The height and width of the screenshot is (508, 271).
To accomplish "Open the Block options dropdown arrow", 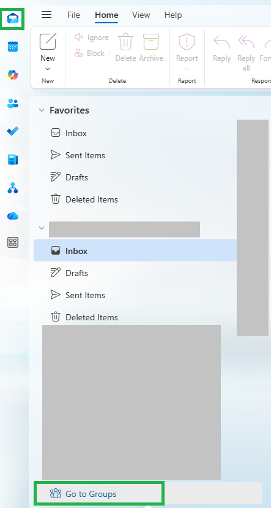I will (x=110, y=53).
